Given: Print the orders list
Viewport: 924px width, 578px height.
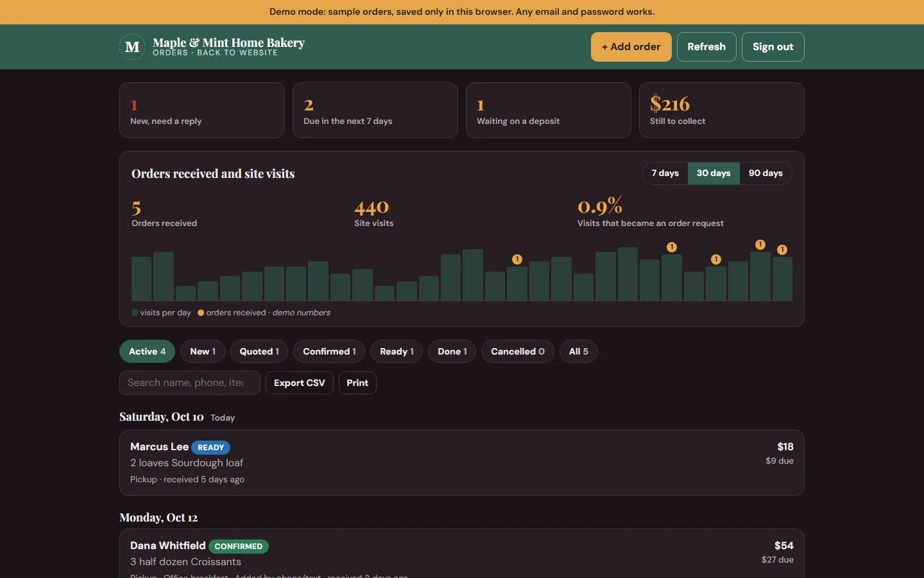Looking at the screenshot, I should [x=357, y=383].
